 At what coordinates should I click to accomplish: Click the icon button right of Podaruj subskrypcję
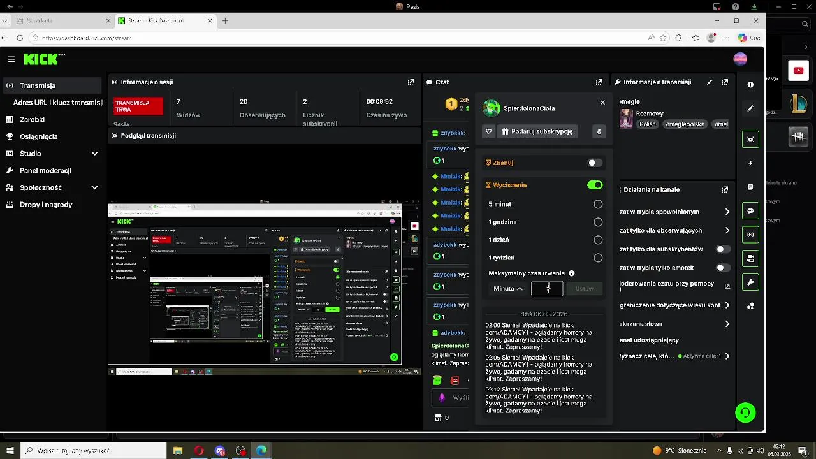599,131
